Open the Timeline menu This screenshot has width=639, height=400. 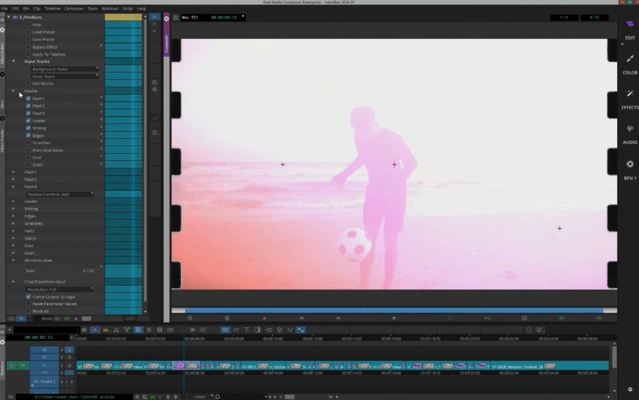click(52, 9)
